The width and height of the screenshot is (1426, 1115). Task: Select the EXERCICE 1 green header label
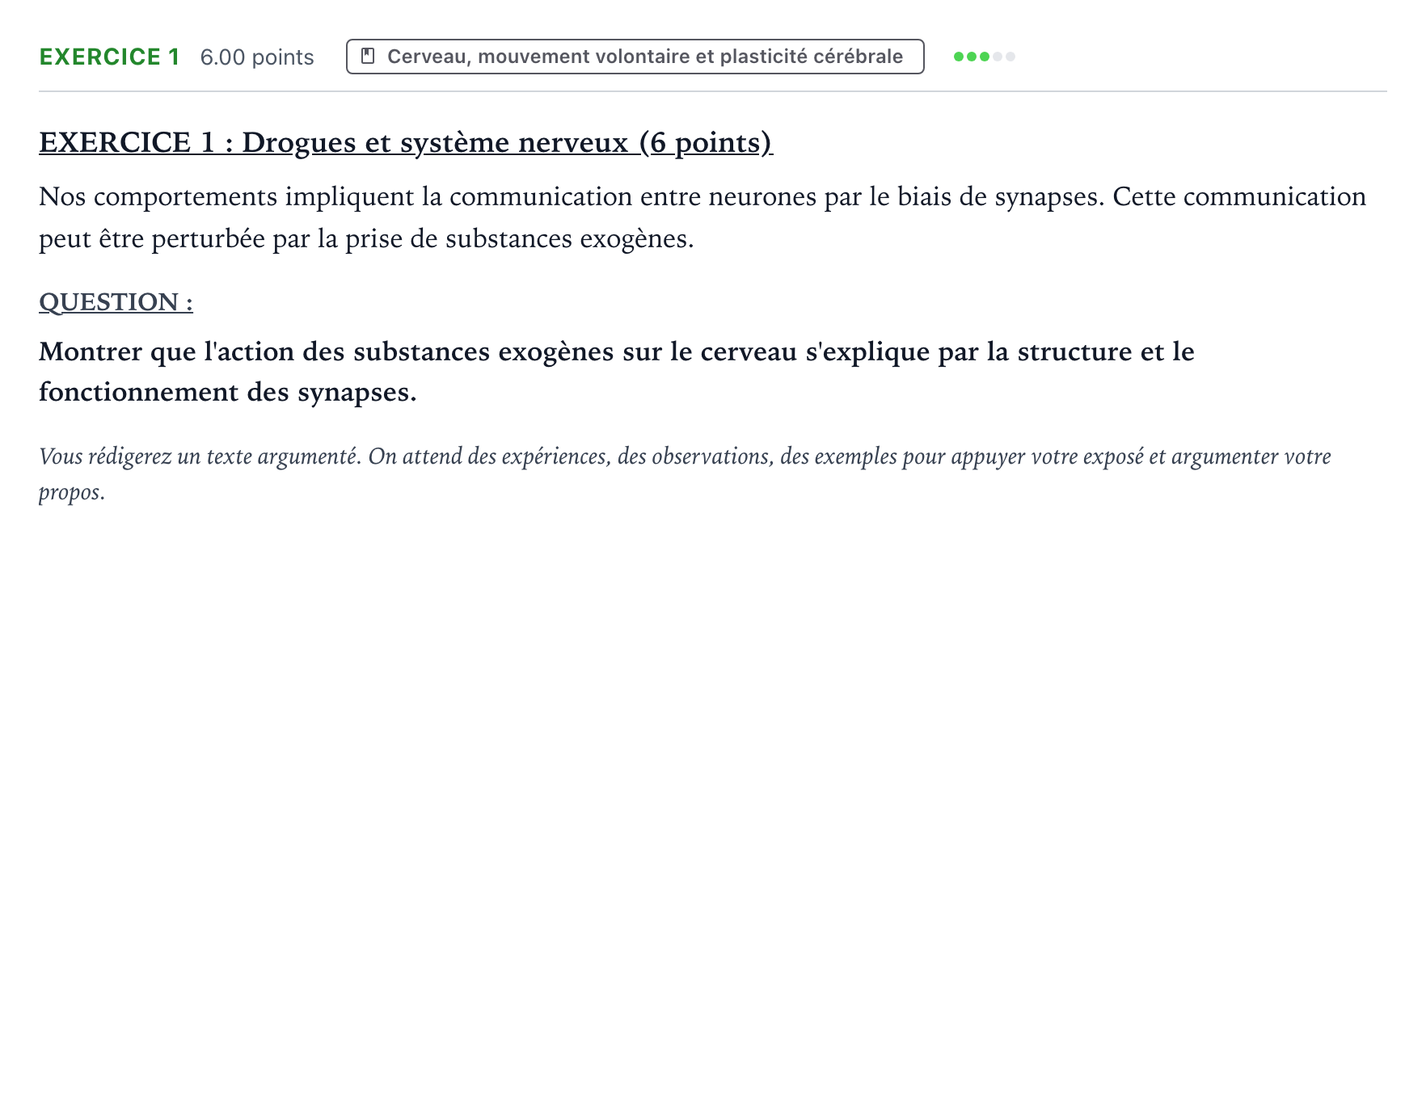[x=110, y=57]
